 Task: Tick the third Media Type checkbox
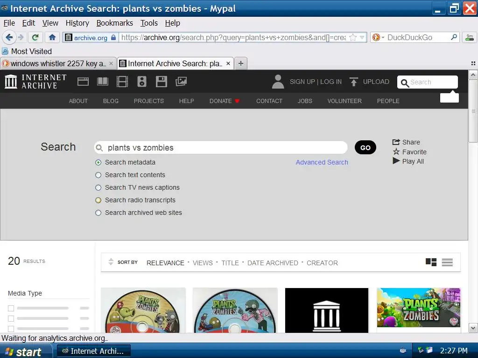click(x=11, y=329)
